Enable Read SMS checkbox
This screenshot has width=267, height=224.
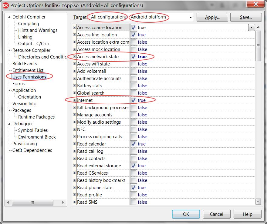tap(134, 202)
